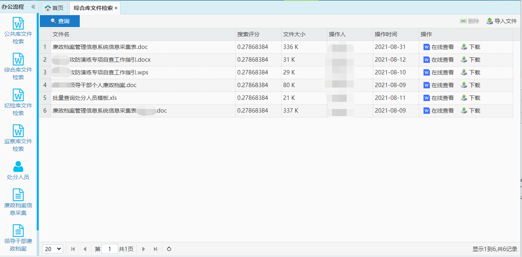Collapse the 办公流程 sidebar panel

tap(33, 7)
